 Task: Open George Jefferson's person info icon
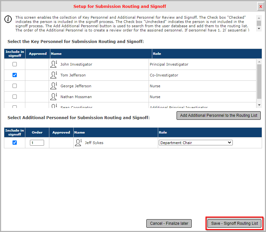(x=54, y=86)
